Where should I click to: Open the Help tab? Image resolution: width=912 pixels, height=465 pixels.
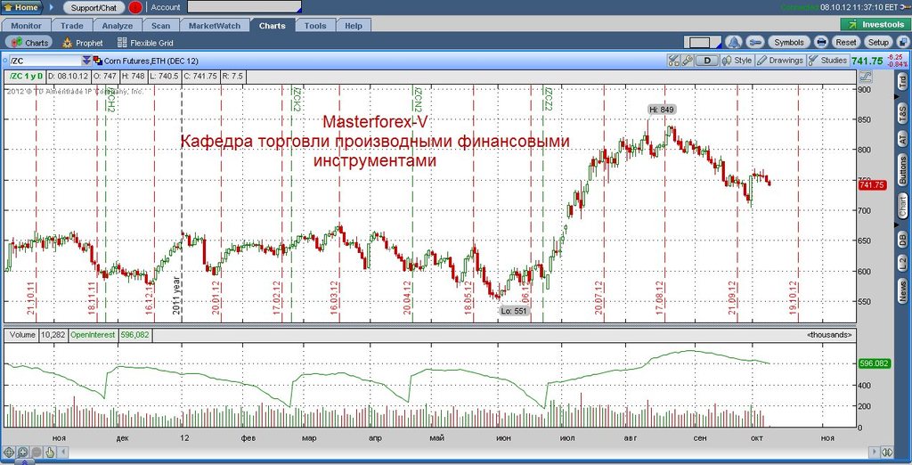tap(354, 26)
